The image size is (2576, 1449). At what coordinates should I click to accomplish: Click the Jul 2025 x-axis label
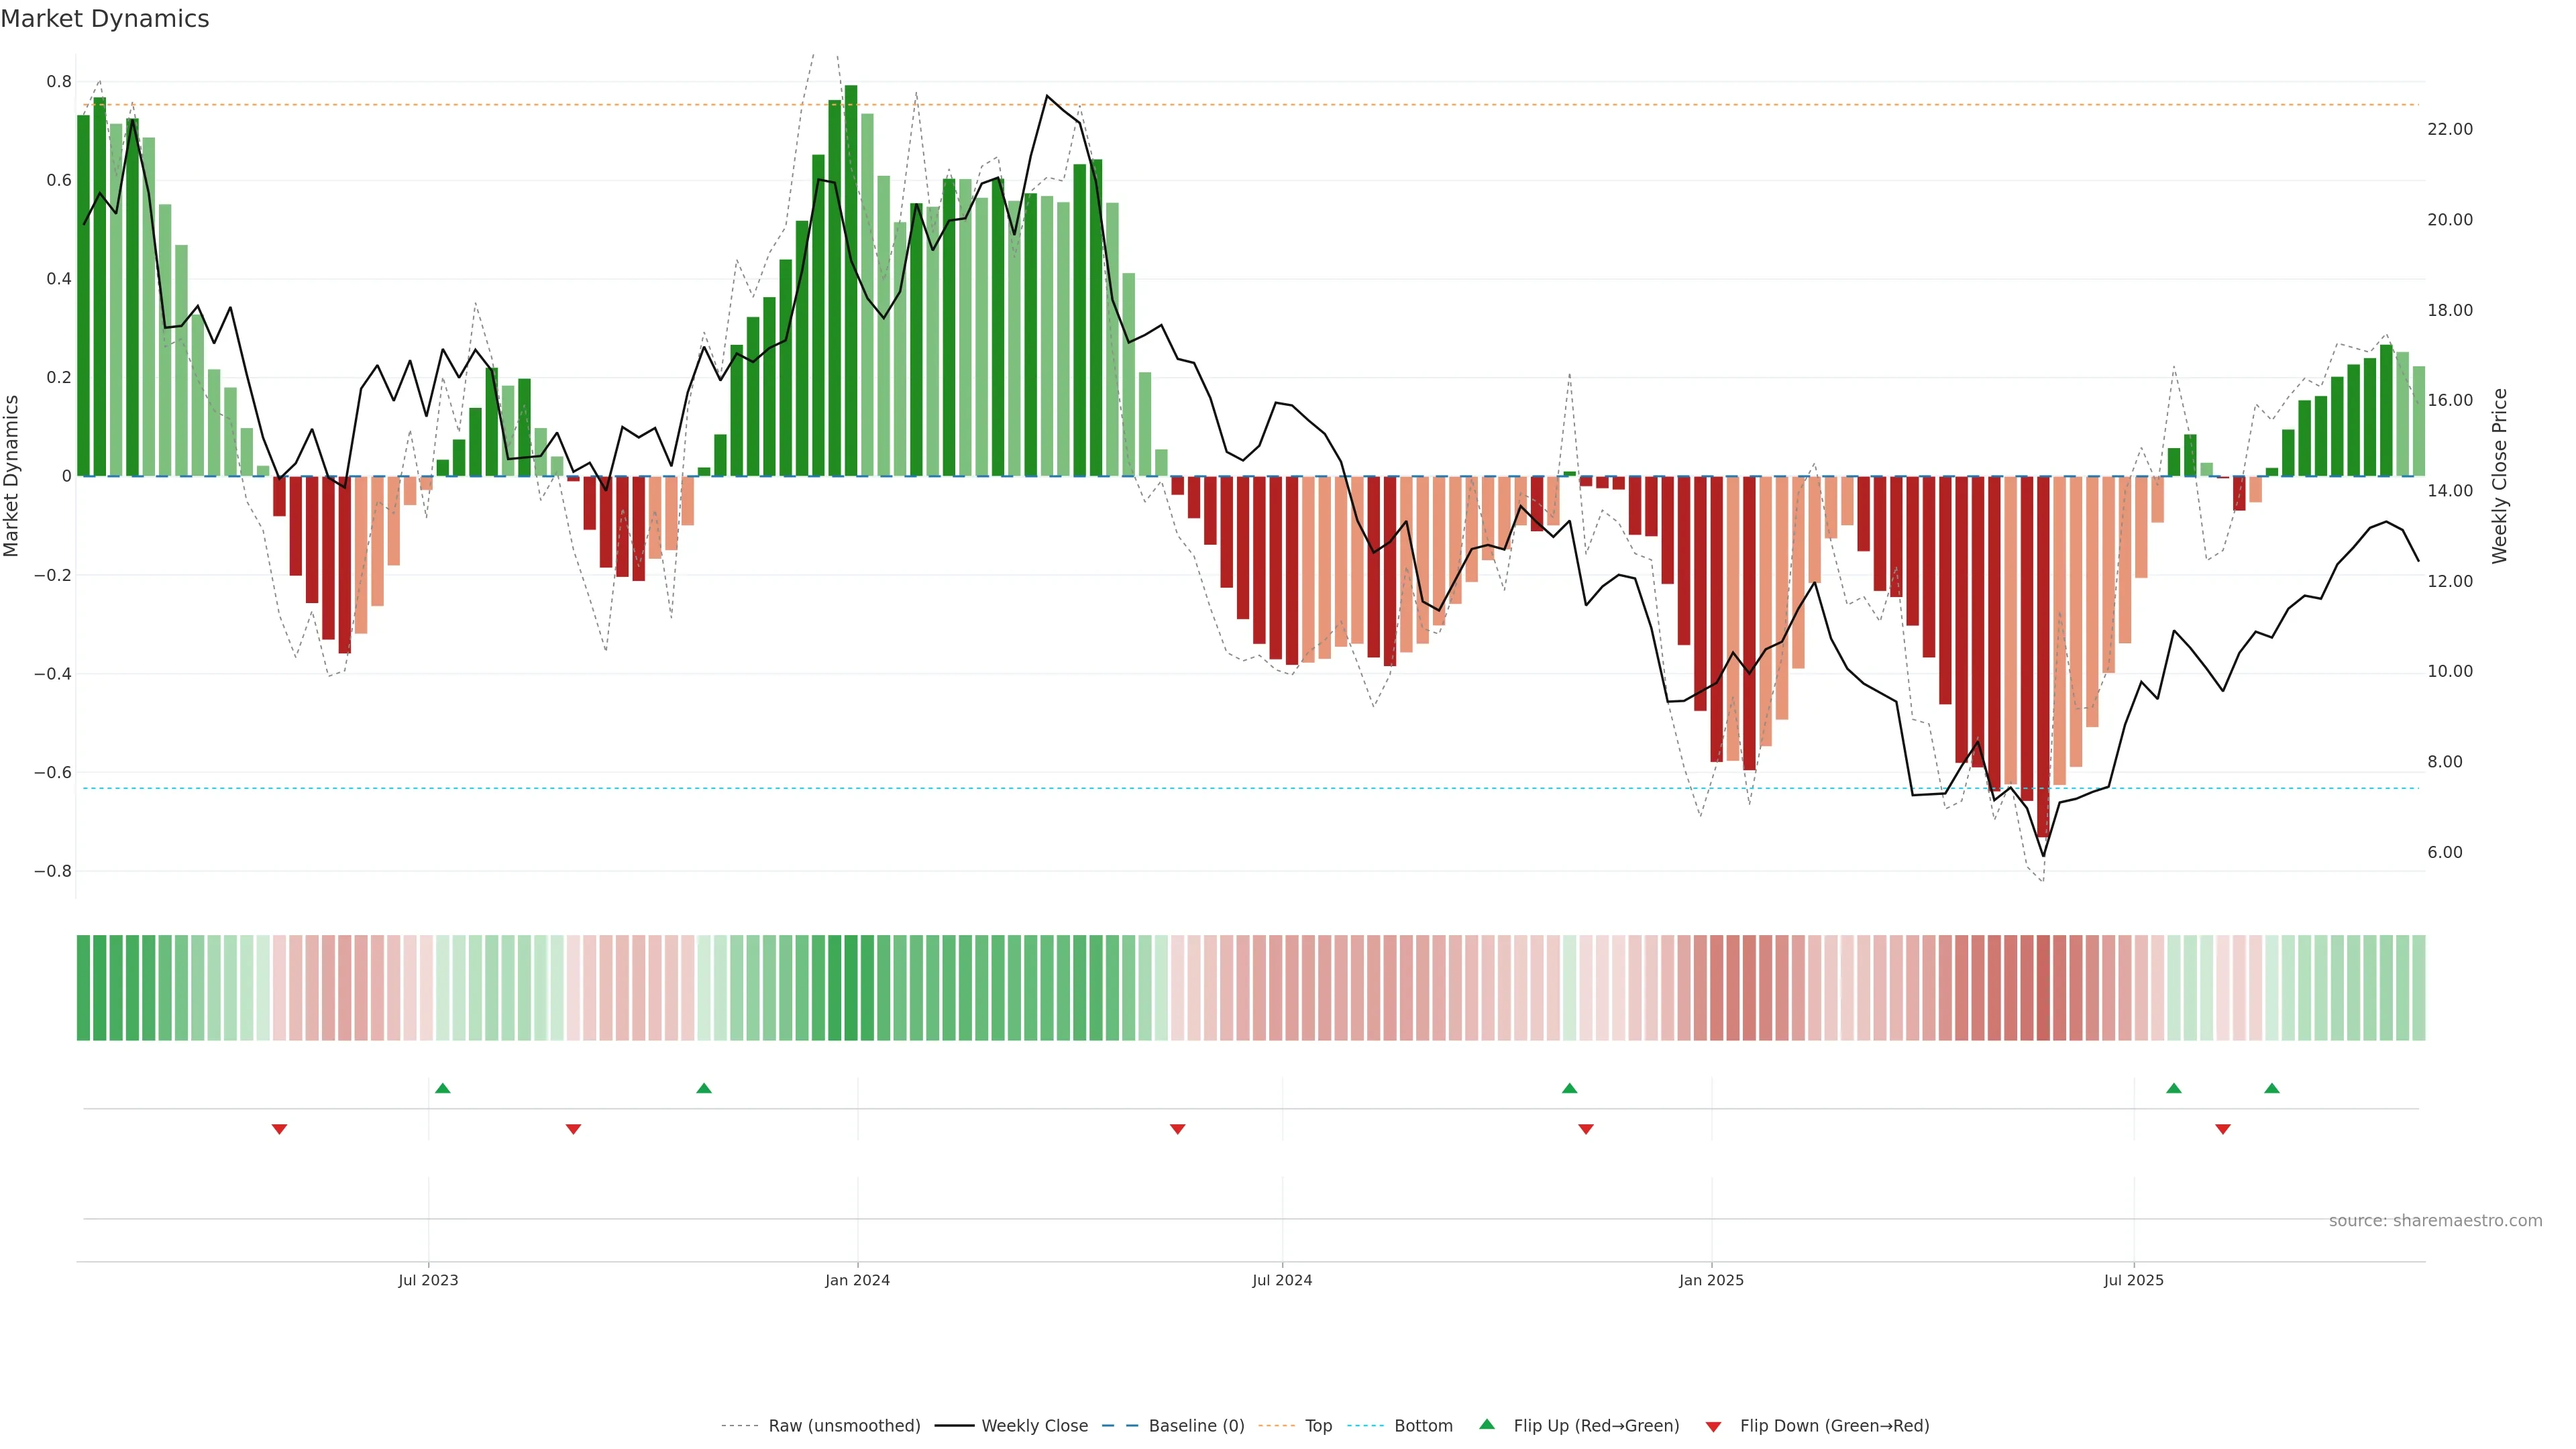[x=2133, y=1280]
